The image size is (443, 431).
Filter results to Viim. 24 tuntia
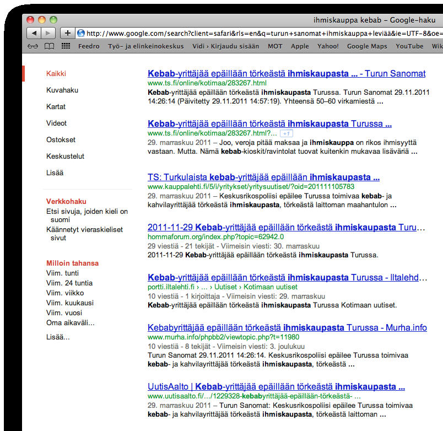(69, 283)
